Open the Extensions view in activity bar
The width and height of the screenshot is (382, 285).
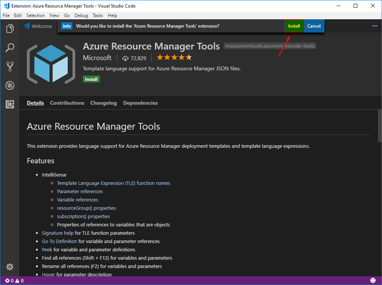pyautogui.click(x=10, y=104)
